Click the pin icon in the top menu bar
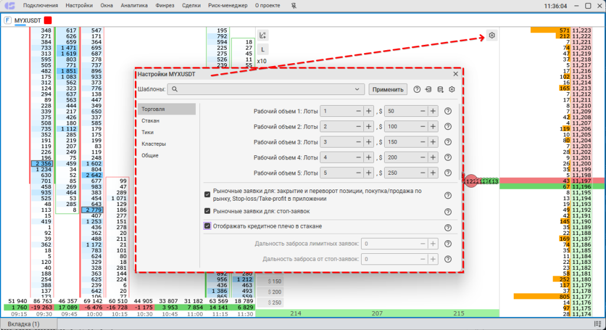606x330 pixels. tap(294, 6)
